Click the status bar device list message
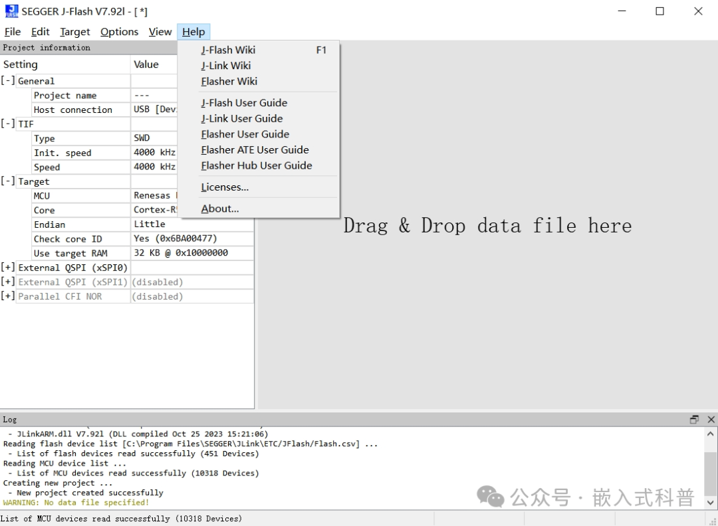 click(x=121, y=519)
